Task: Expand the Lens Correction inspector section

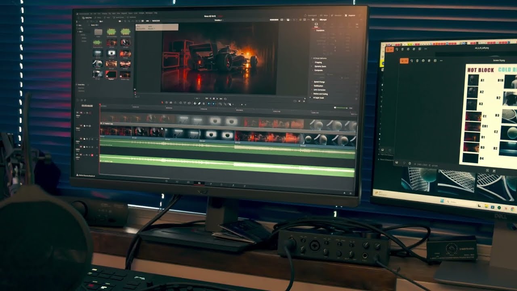Action: click(x=319, y=90)
